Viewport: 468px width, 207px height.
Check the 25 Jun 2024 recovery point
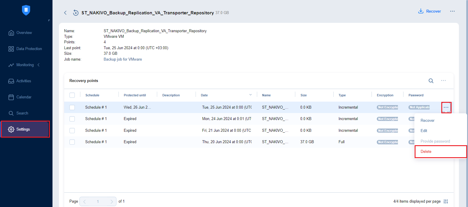tap(72, 107)
